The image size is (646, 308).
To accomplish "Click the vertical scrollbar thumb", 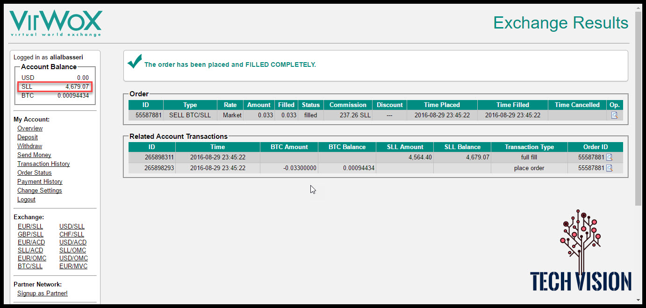I will tap(639, 108).
